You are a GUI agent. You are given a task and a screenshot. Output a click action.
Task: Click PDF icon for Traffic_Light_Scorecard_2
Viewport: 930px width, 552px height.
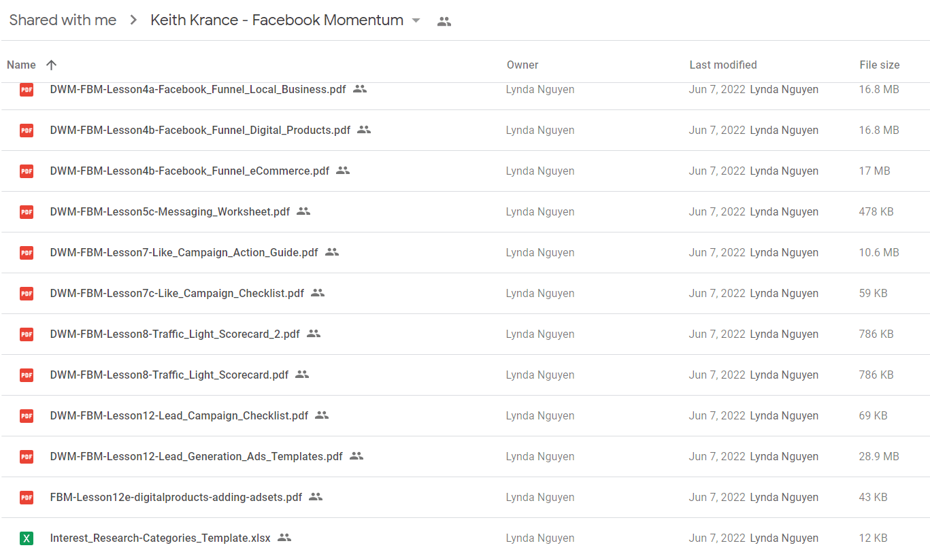[27, 334]
